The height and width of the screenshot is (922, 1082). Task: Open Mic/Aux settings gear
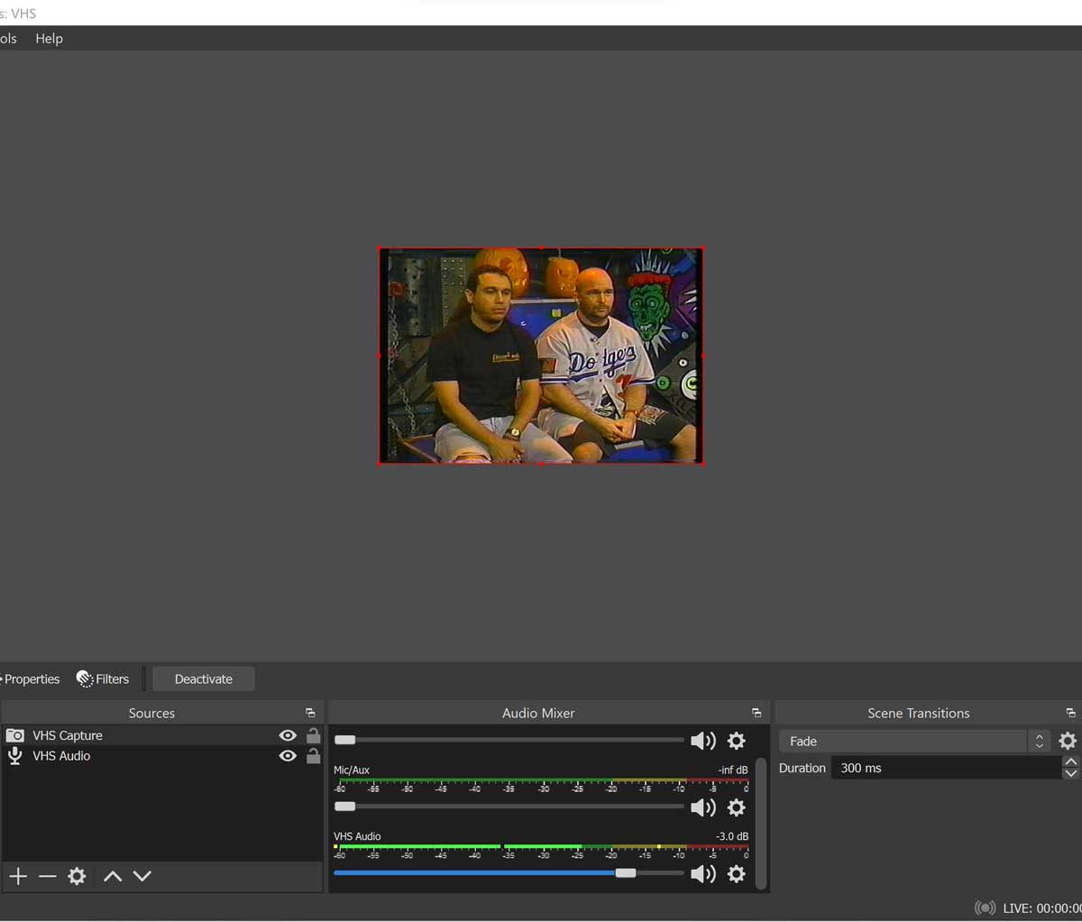737,807
